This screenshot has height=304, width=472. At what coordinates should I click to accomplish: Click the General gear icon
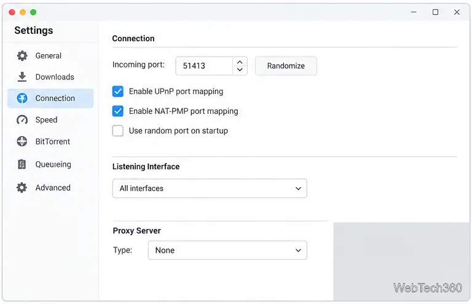pos(22,56)
